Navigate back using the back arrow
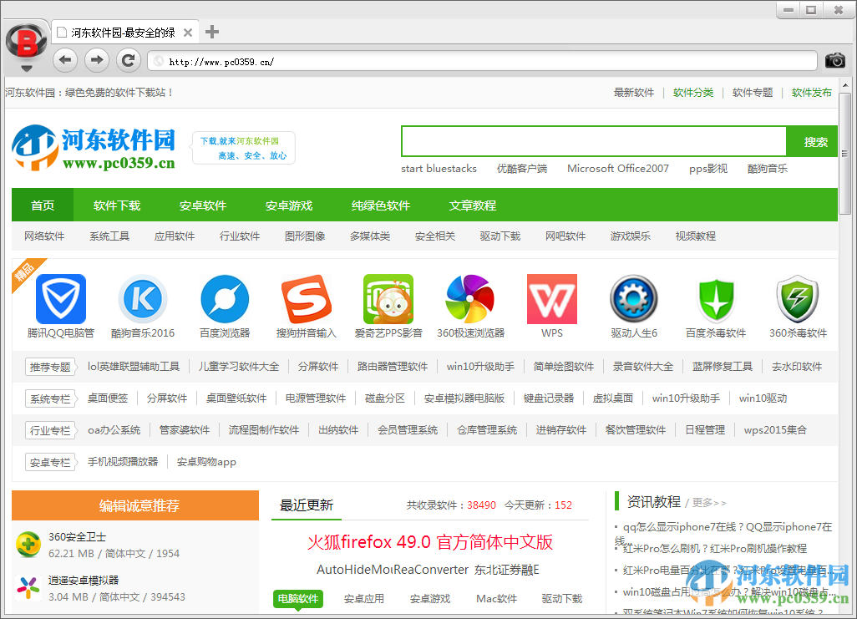The image size is (857, 619). pyautogui.click(x=64, y=60)
